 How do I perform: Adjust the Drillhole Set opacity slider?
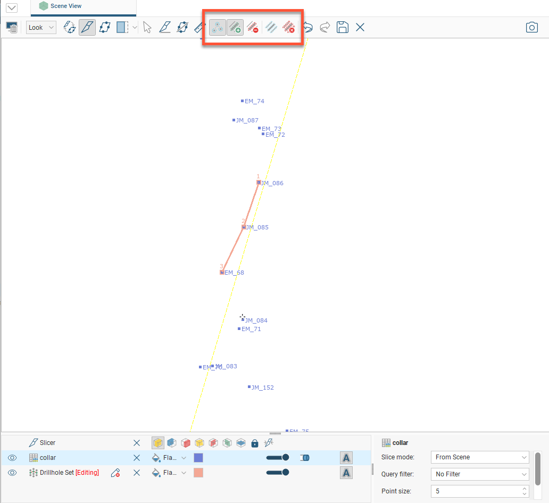[277, 472]
